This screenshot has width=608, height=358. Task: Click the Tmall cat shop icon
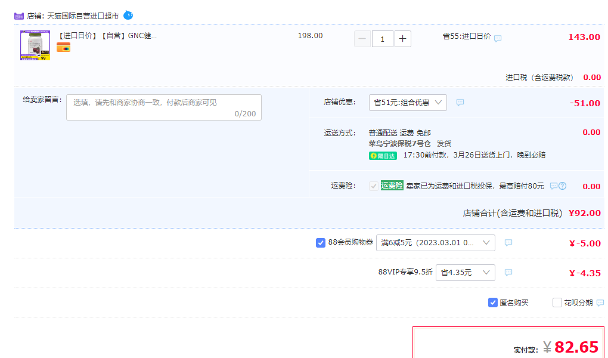pyautogui.click(x=18, y=16)
